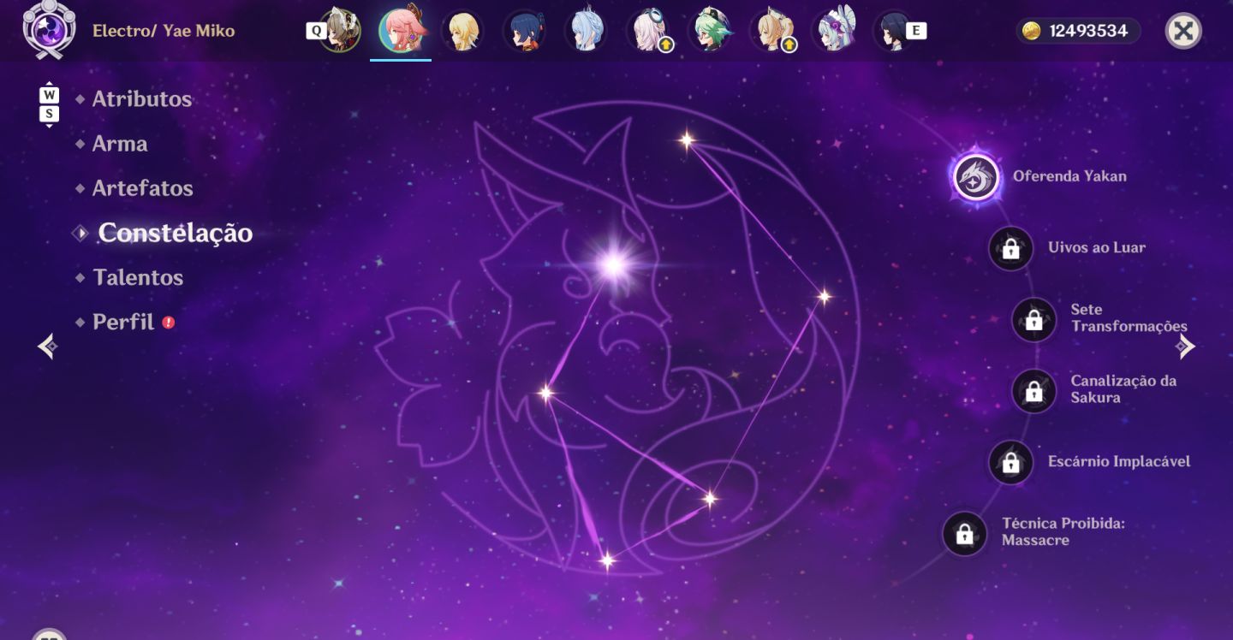Select the pink-haired avatar wearing goggles
This screenshot has width=1233, height=640.
coord(648,31)
